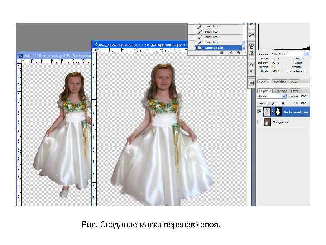
Task: Click the Fill value field
Action: (304, 103)
